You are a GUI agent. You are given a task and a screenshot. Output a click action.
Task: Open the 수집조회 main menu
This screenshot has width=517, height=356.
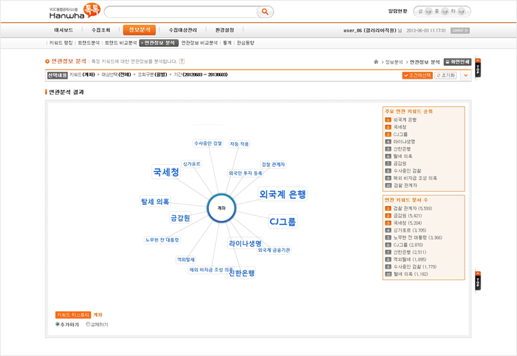coord(101,30)
